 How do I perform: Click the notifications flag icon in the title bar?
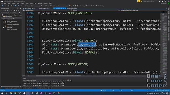pyautogui.click(x=139, y=1)
